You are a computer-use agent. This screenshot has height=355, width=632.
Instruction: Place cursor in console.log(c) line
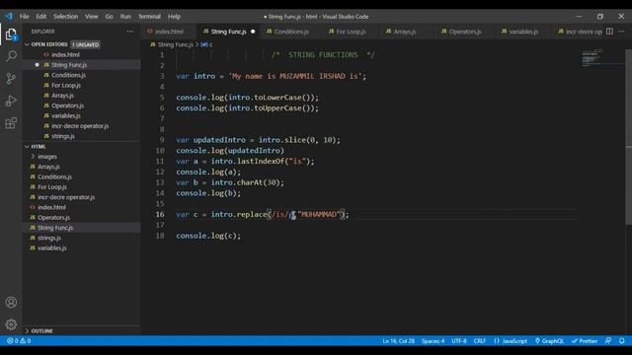pos(208,236)
